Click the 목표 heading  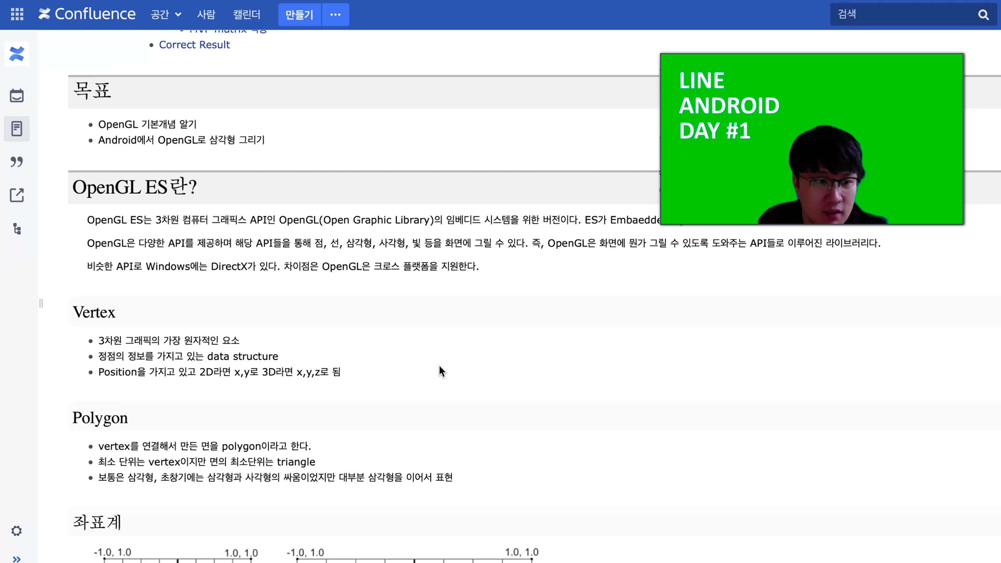point(92,91)
